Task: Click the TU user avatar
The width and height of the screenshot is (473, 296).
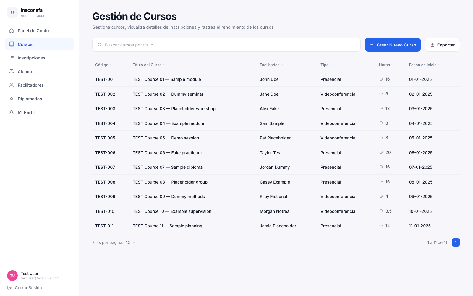Action: pos(12,276)
